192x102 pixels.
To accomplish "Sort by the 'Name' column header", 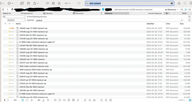I will tap(18, 24).
